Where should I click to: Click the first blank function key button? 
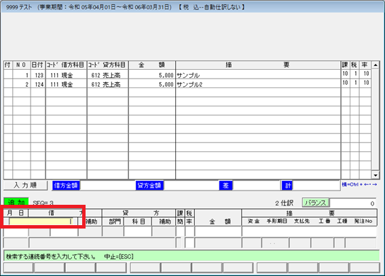coord(18,268)
